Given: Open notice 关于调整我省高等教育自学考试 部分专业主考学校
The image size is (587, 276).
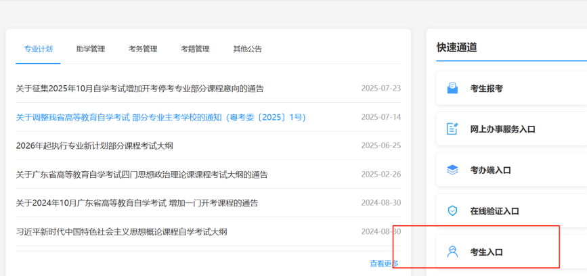Looking at the screenshot, I should 161,118.
